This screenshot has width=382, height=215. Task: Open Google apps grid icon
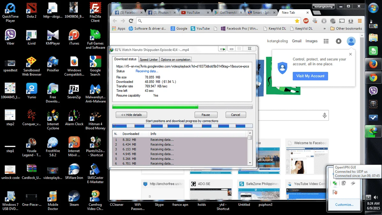(x=326, y=41)
